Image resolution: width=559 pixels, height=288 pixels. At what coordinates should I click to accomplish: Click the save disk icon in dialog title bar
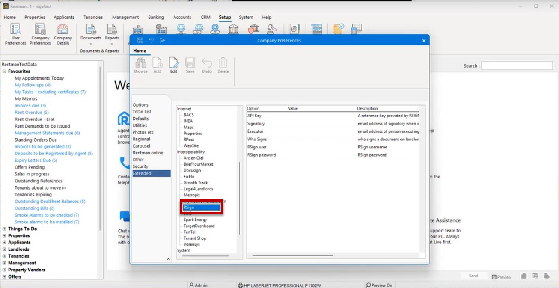pos(140,40)
